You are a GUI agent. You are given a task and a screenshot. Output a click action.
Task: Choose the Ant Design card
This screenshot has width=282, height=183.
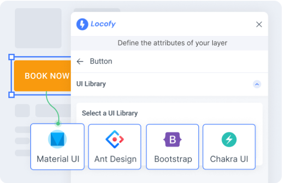(x=114, y=147)
